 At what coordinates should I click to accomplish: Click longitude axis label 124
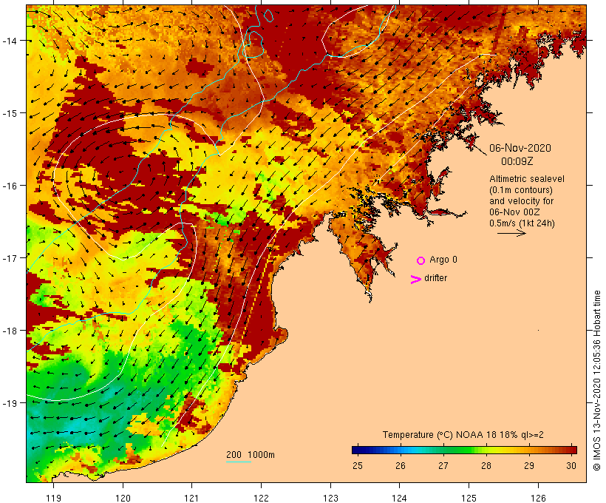pyautogui.click(x=400, y=498)
